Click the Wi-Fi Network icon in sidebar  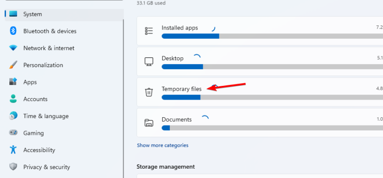click(13, 48)
